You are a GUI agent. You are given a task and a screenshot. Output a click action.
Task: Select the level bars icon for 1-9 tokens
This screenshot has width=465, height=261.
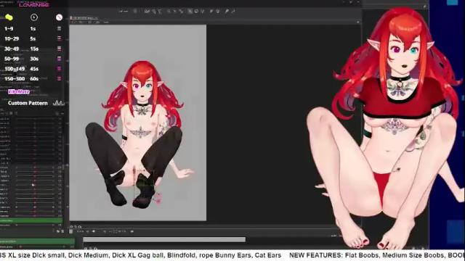pos(59,28)
